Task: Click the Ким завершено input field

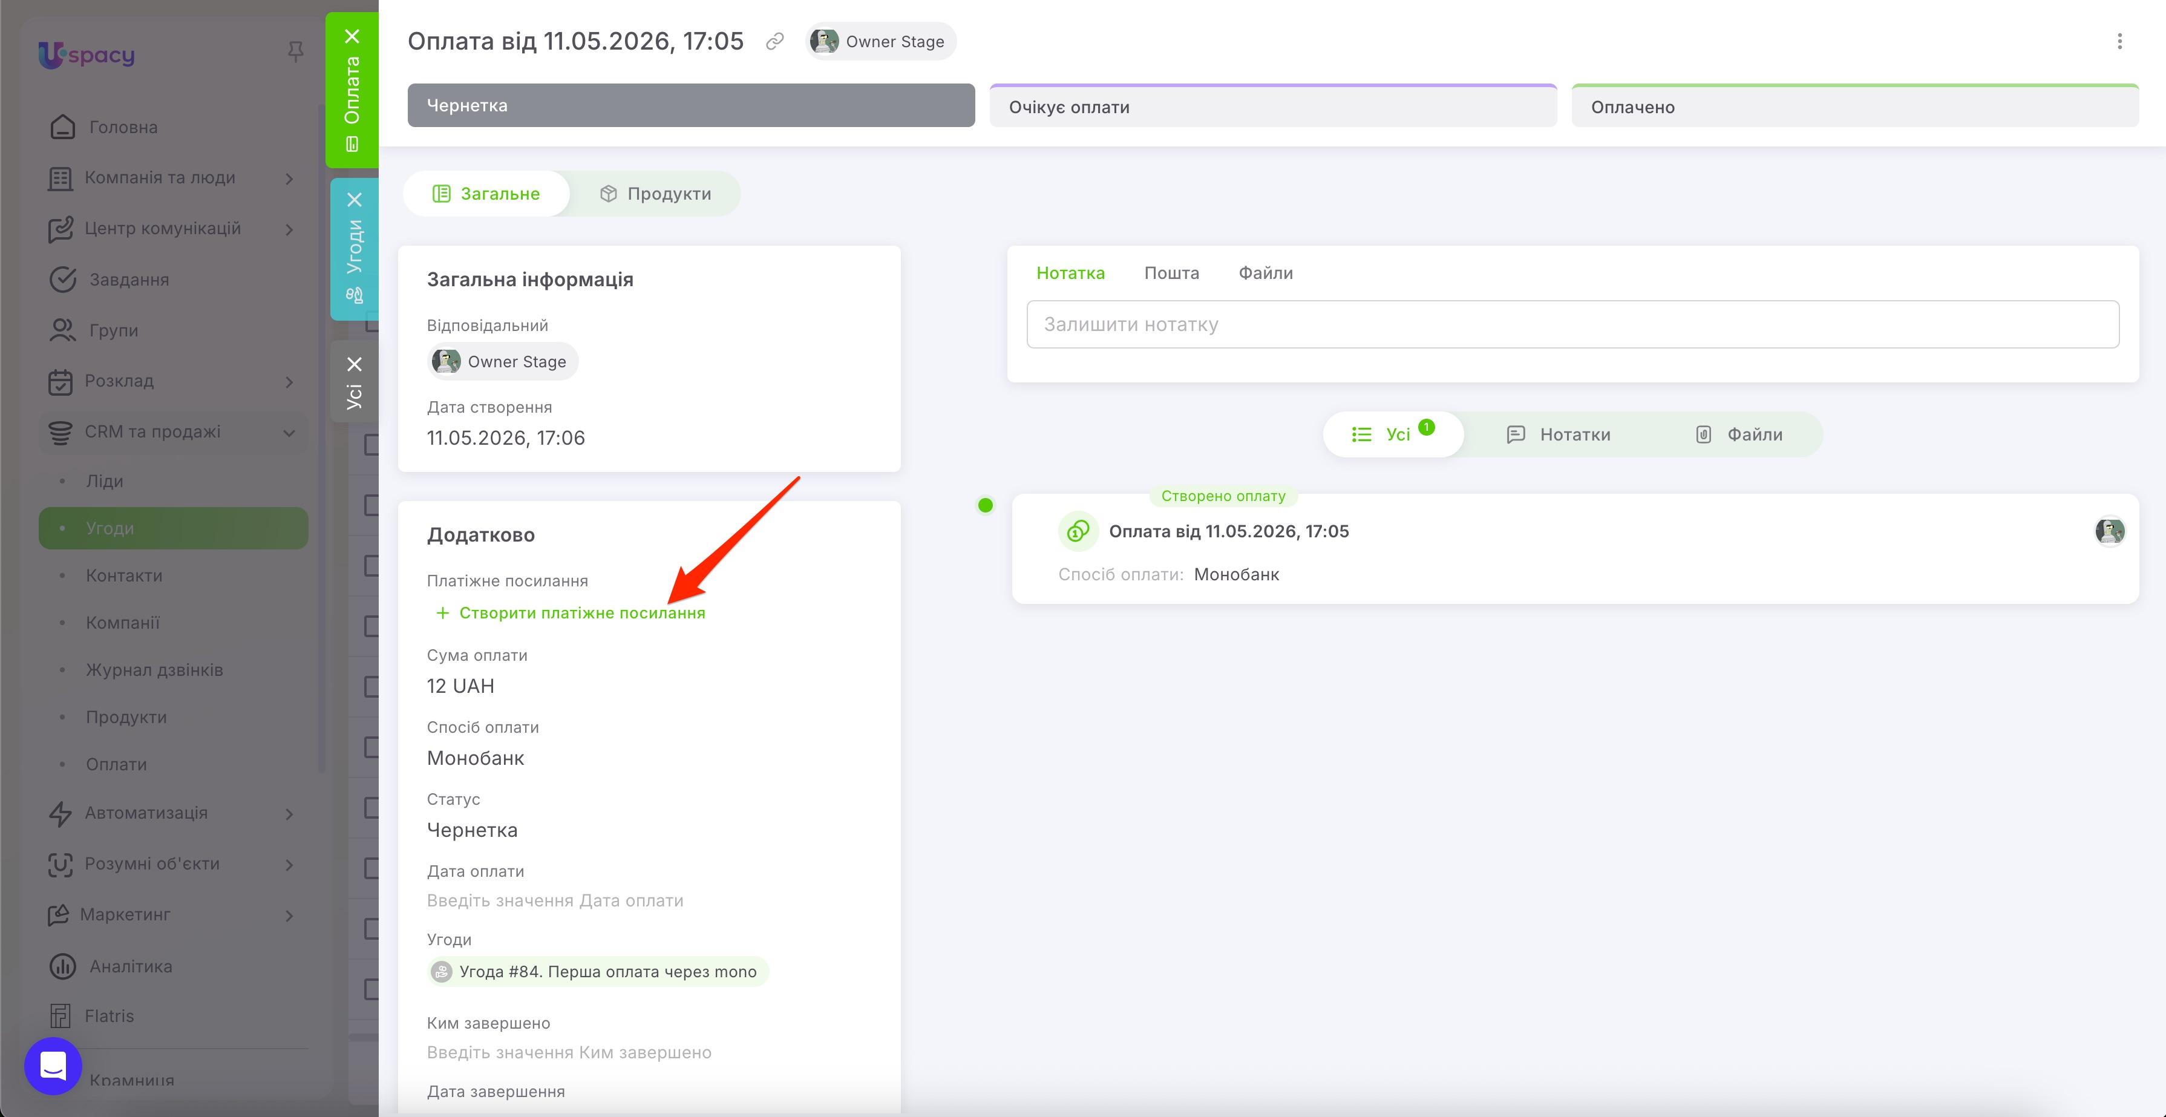Action: (x=569, y=1053)
